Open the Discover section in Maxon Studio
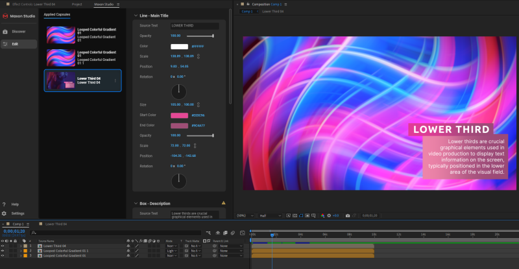The image size is (519, 269). (18, 31)
